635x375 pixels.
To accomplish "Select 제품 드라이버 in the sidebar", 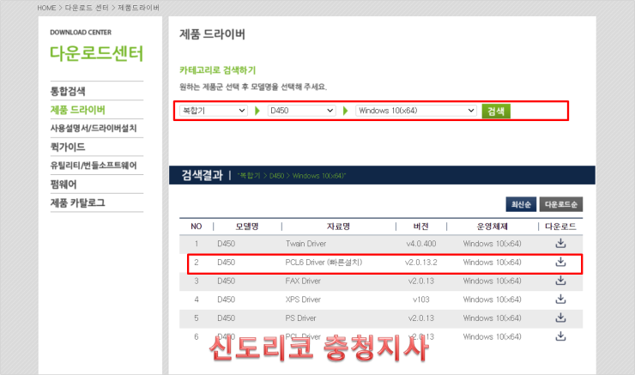I will coord(78,110).
